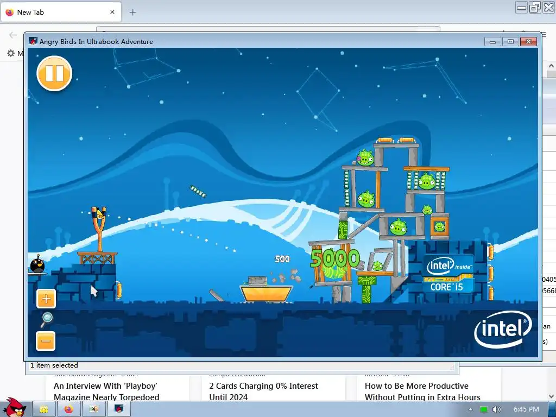This screenshot has height=417, width=556.
Task: Click the 500 score popup
Action: tap(282, 259)
